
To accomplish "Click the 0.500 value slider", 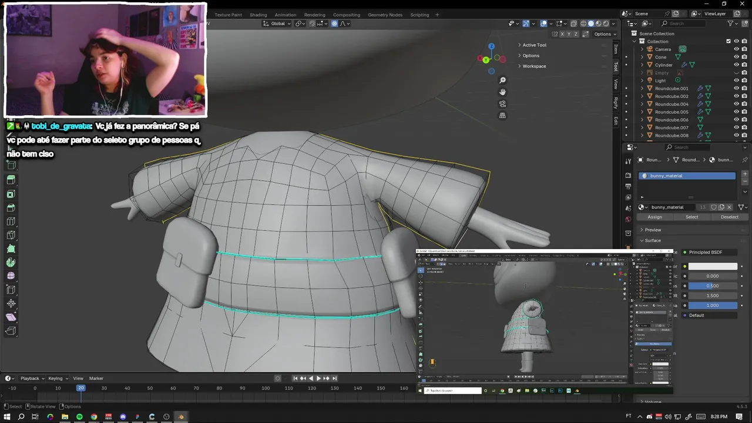I will 713,286.
